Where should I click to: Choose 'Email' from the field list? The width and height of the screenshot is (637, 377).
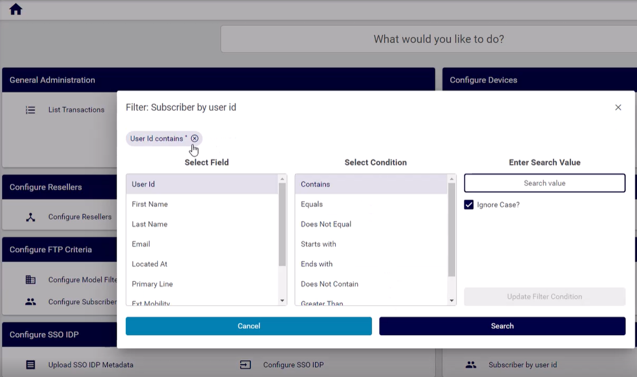coord(141,244)
